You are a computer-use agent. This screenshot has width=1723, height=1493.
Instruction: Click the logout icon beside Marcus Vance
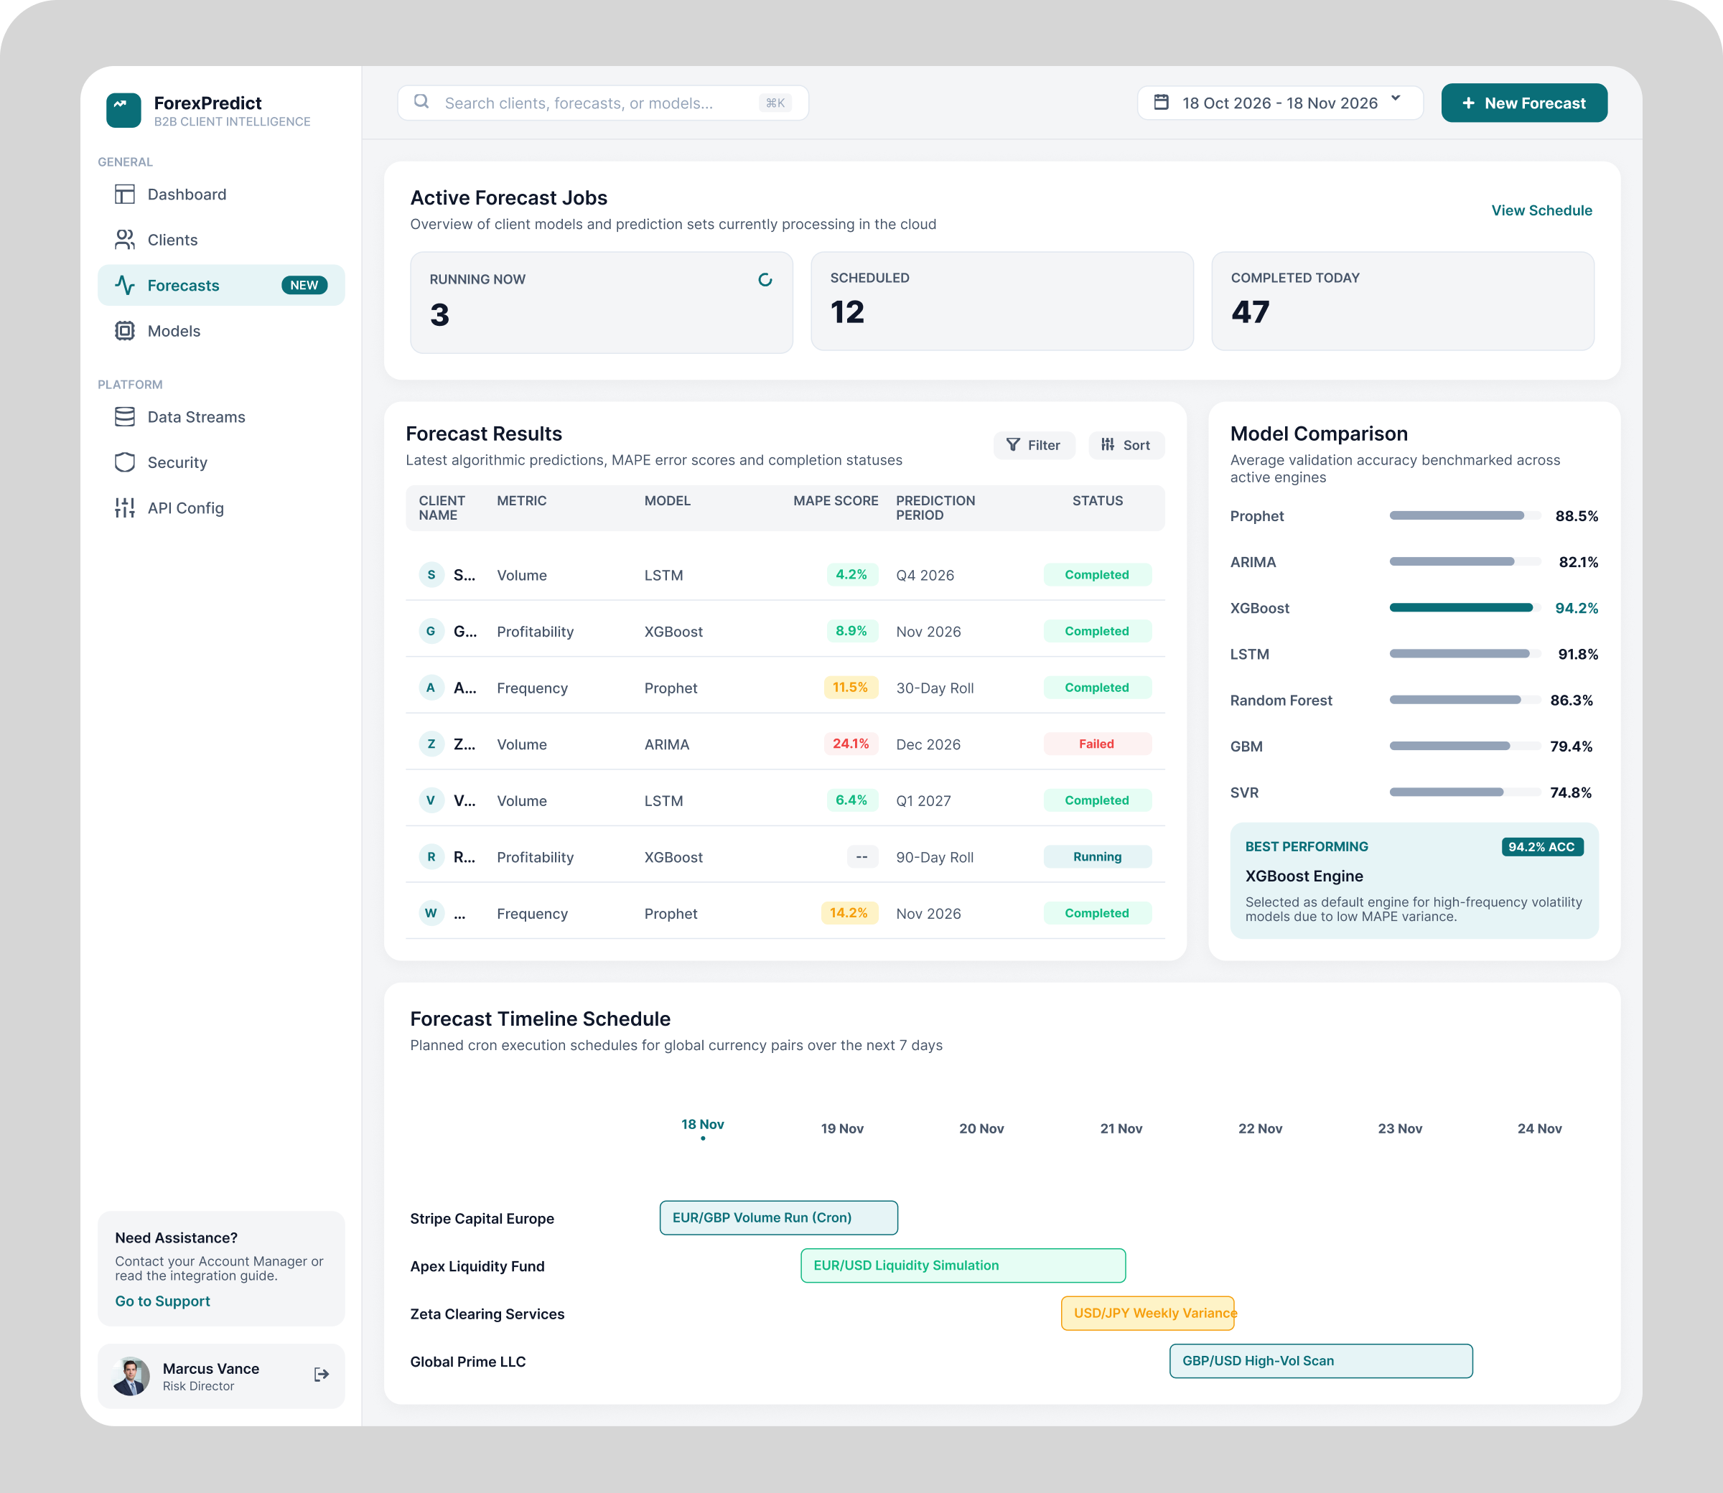(321, 1375)
